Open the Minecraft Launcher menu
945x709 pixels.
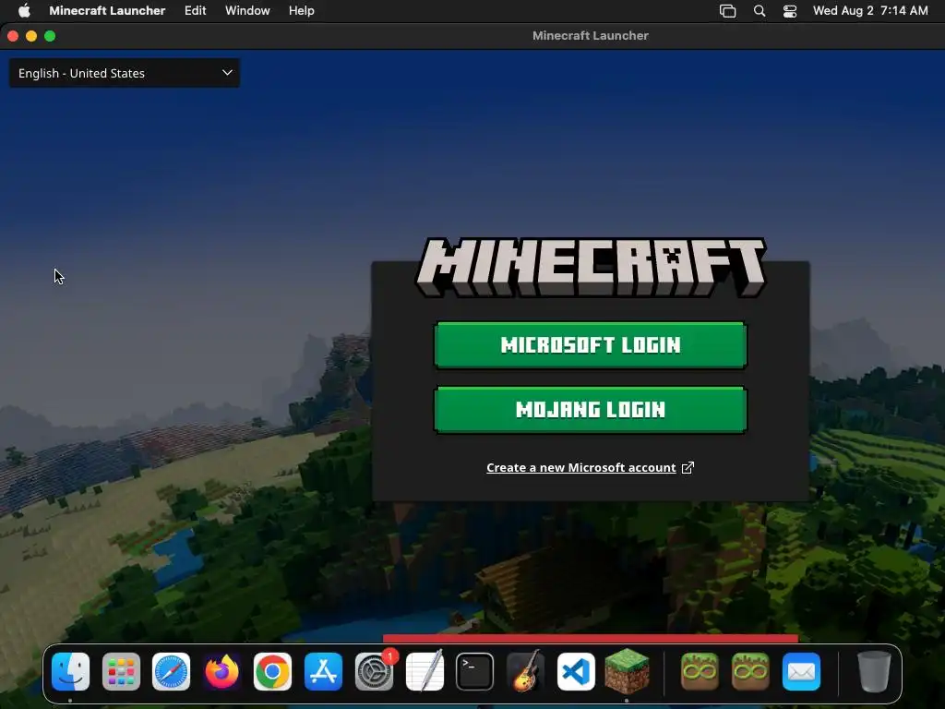click(107, 11)
